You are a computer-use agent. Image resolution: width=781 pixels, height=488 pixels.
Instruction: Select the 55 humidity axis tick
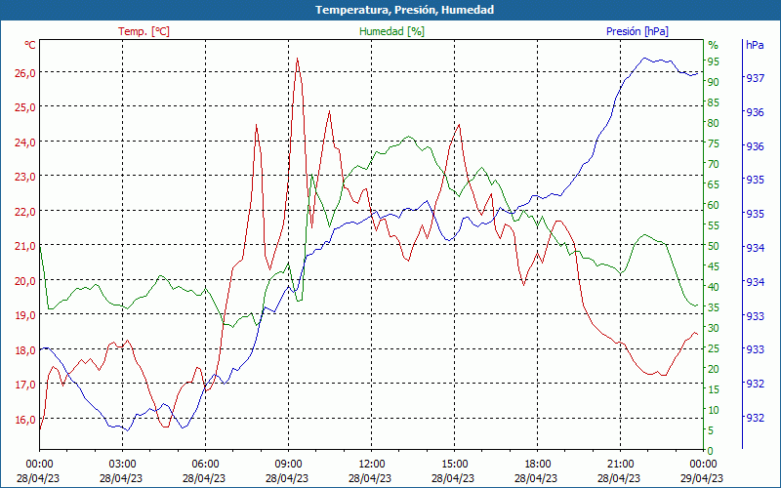point(714,225)
